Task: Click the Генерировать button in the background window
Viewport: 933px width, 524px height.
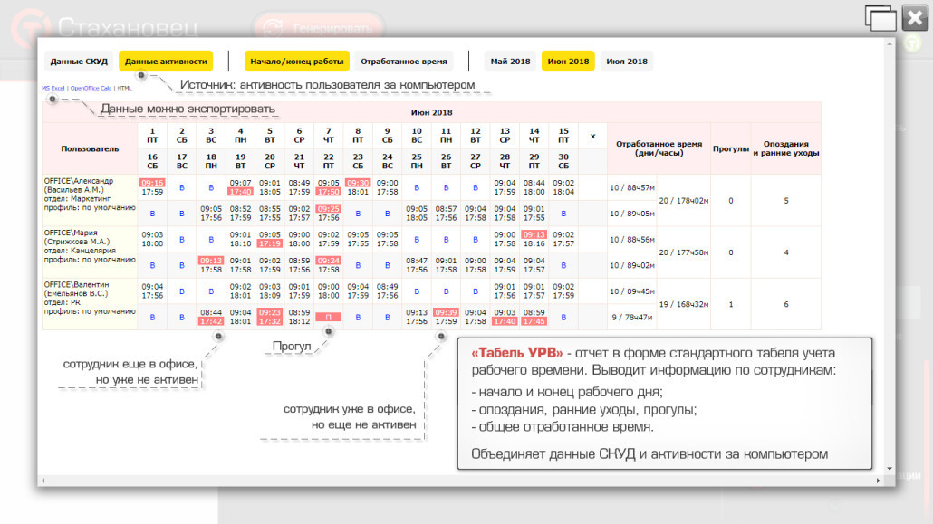Action: coord(318,28)
